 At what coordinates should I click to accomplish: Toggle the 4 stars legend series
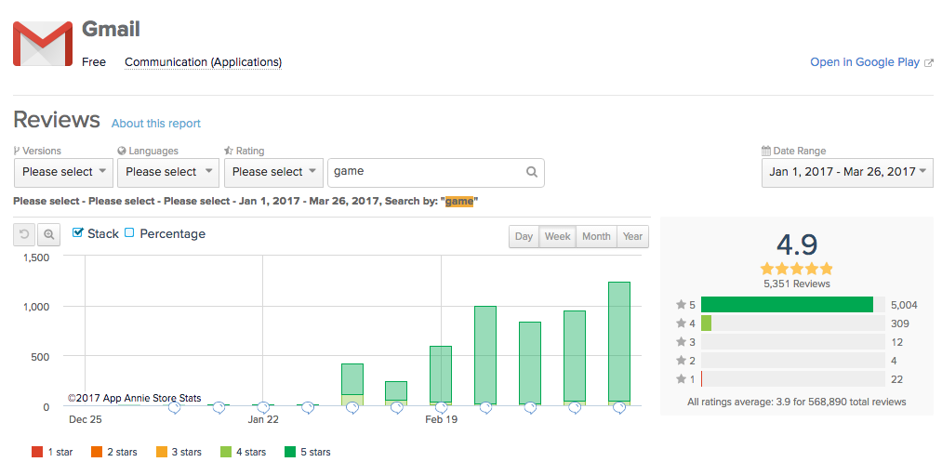pos(243,452)
